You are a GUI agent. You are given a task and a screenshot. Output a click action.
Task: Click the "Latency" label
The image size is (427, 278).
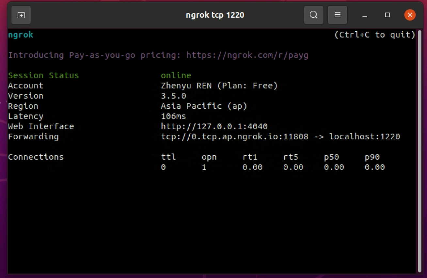[x=26, y=116]
